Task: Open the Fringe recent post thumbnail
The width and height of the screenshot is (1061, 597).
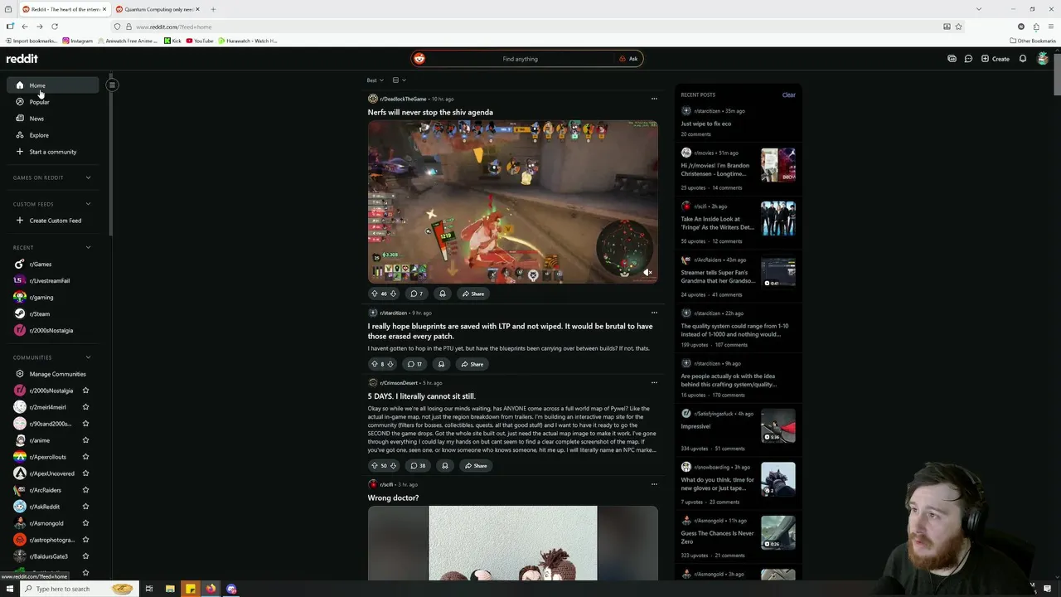Action: (778, 218)
